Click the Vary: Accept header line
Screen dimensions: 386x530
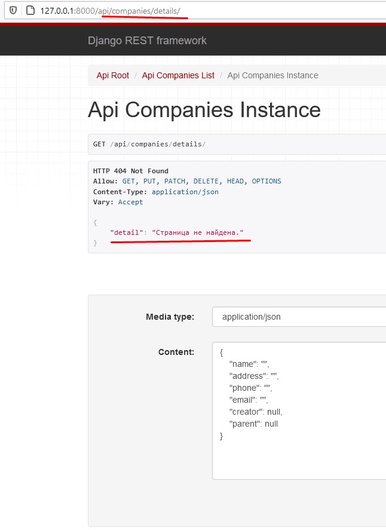pyautogui.click(x=118, y=202)
